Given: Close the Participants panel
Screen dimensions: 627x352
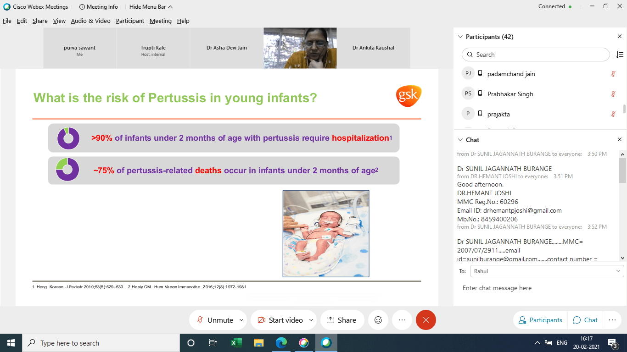Looking at the screenshot, I should tap(619, 37).
